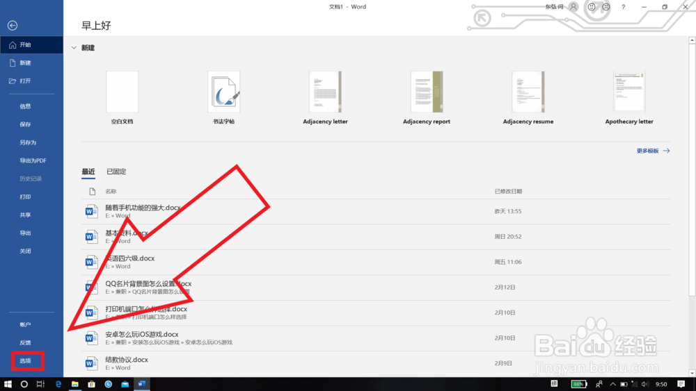Click the scrollbar down arrow
Image resolution: width=696 pixels, height=391 pixels.
coord(692,373)
